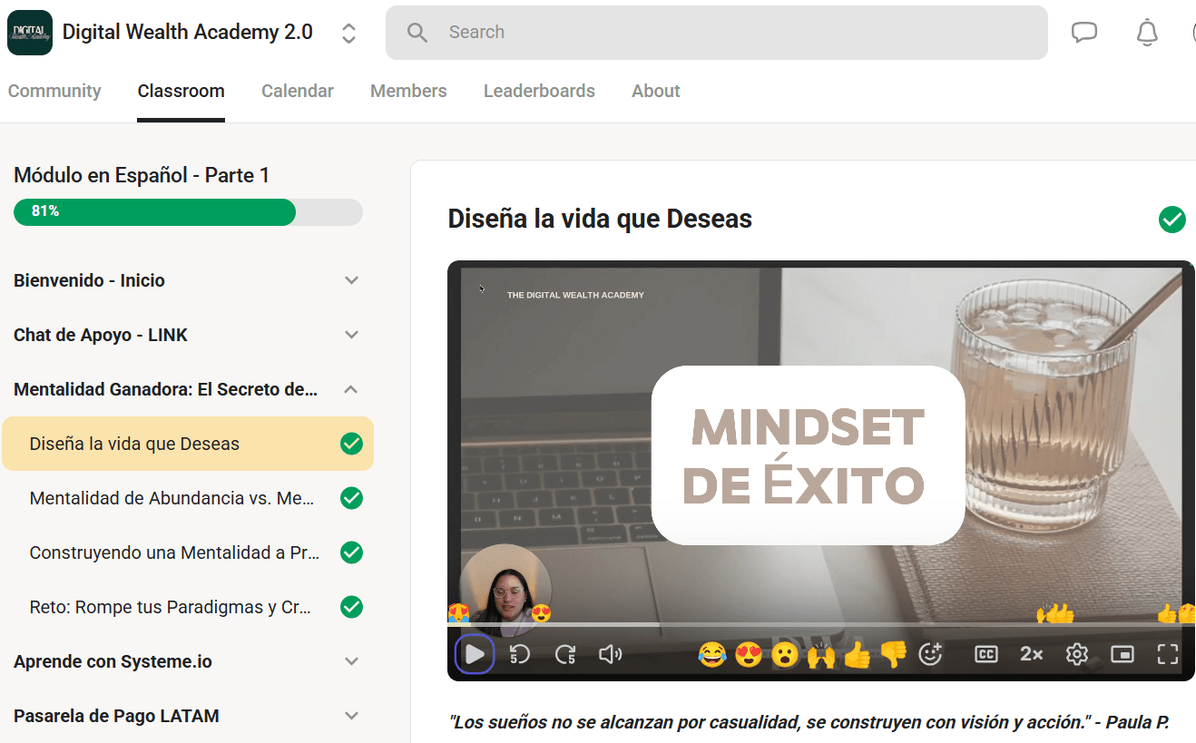View the Leaderboards tab
The width and height of the screenshot is (1196, 743).
point(539,91)
